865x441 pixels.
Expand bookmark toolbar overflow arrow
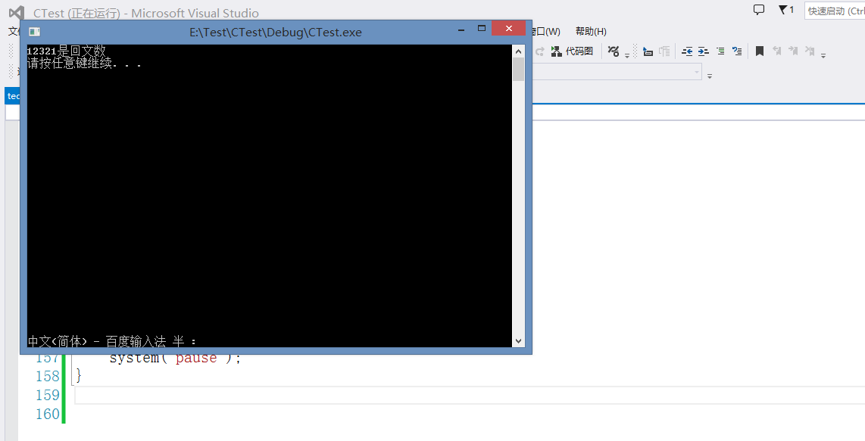823,56
